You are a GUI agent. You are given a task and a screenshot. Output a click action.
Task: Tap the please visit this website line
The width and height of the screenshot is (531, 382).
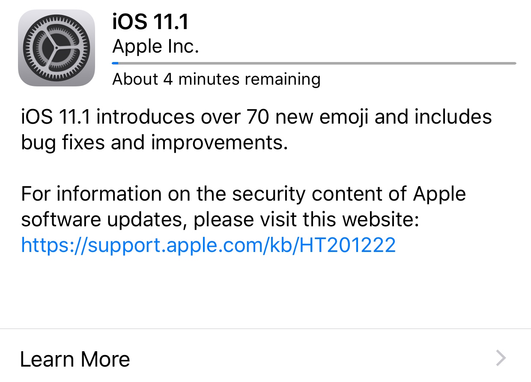pos(219,219)
